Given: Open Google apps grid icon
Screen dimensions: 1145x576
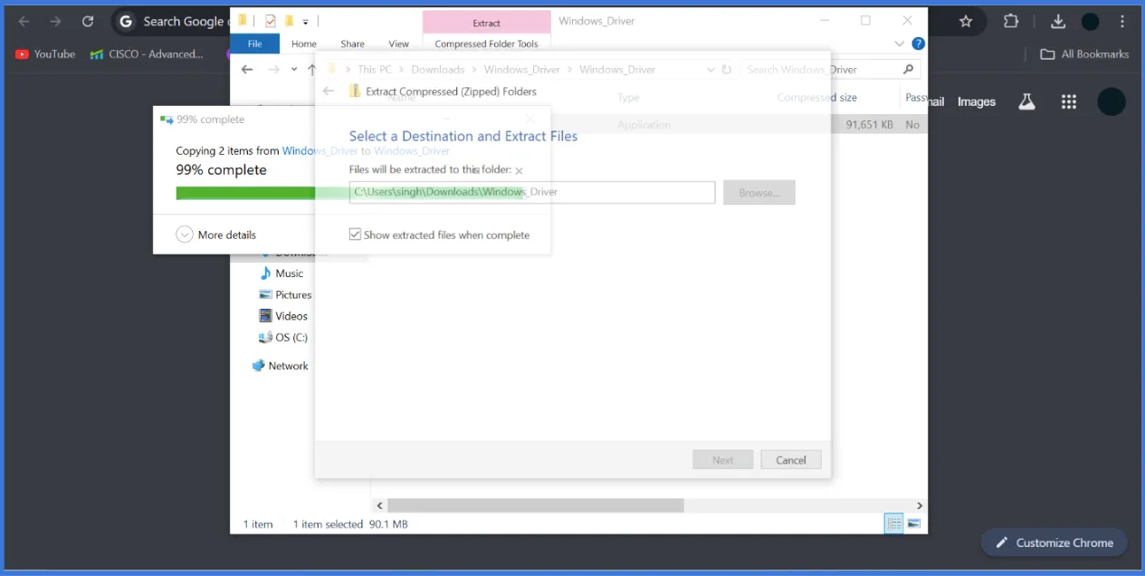Looking at the screenshot, I should (1069, 101).
